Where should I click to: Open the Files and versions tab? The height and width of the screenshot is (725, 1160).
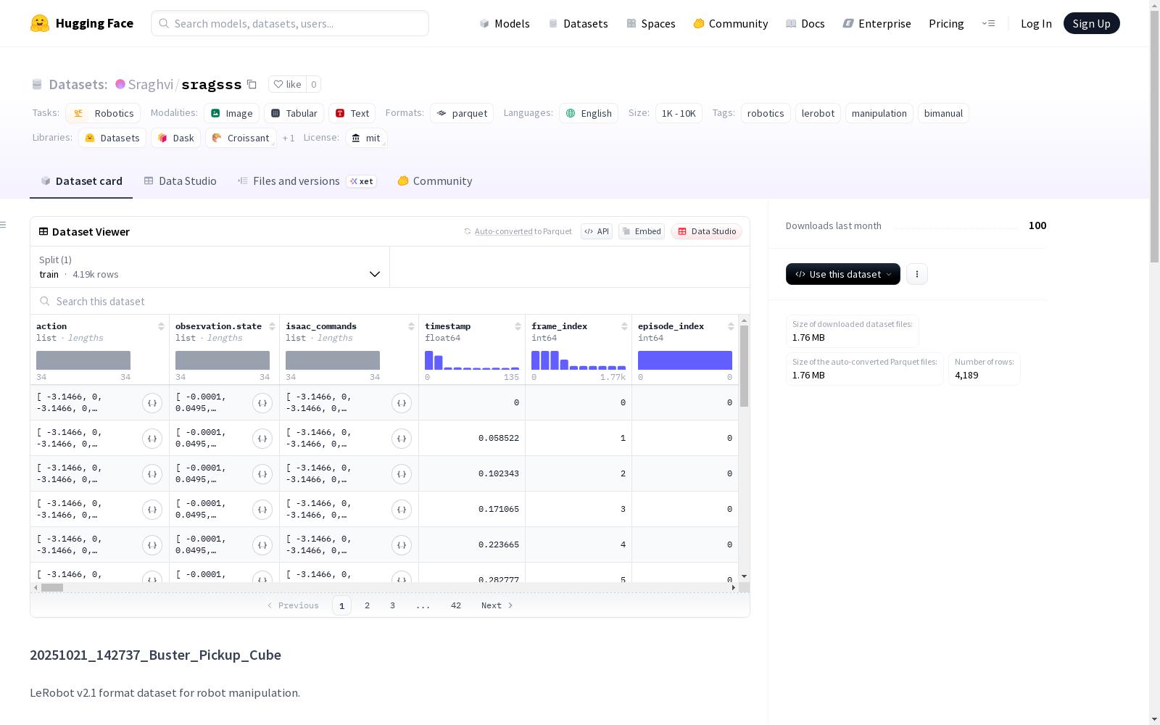307,181
